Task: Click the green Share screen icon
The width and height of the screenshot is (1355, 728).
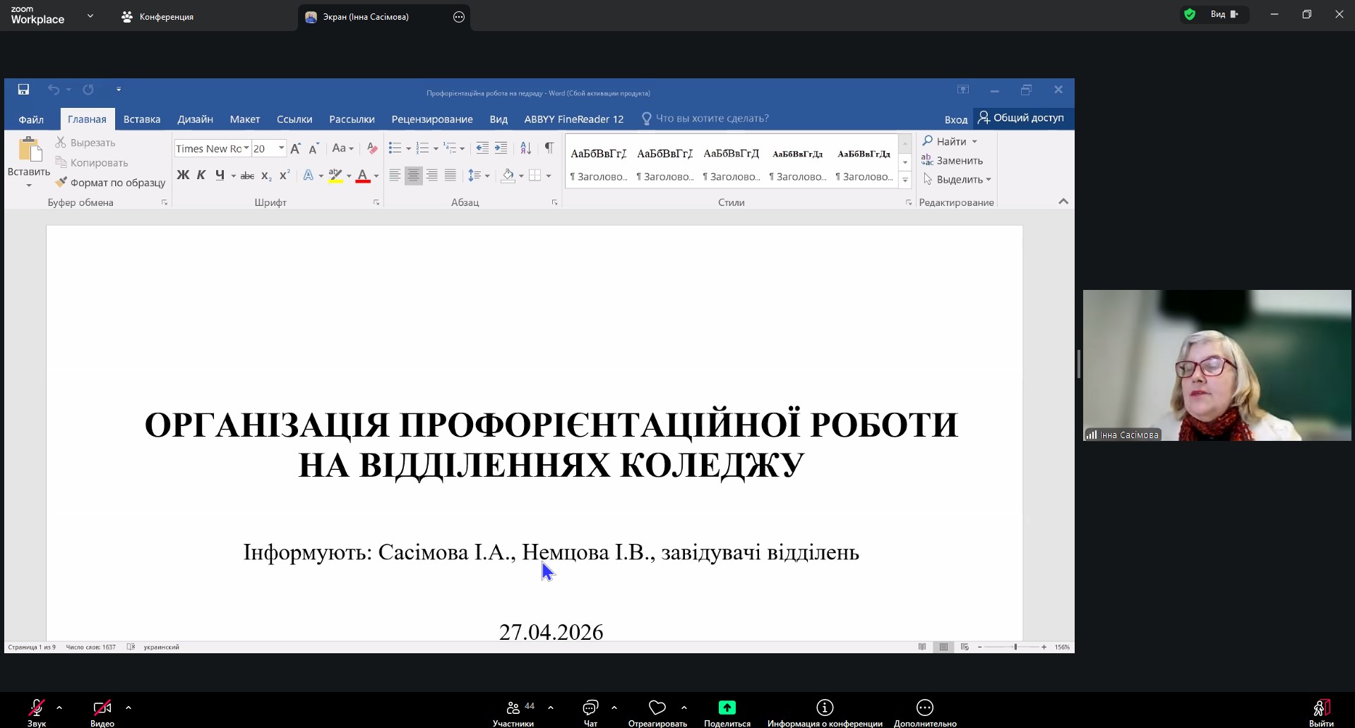Action: [727, 708]
